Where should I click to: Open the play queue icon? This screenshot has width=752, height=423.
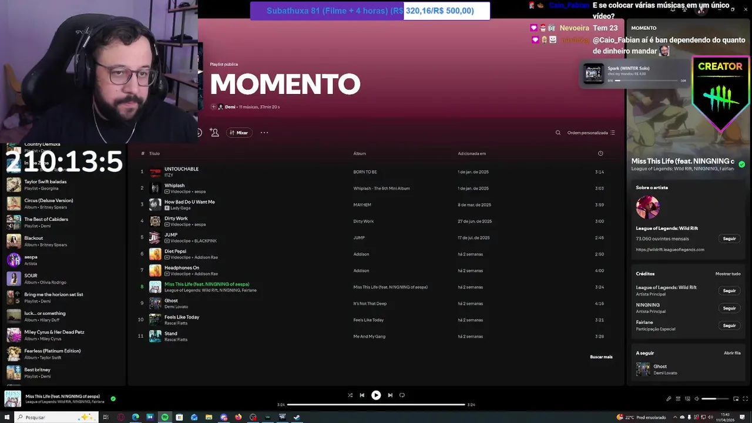(x=678, y=399)
